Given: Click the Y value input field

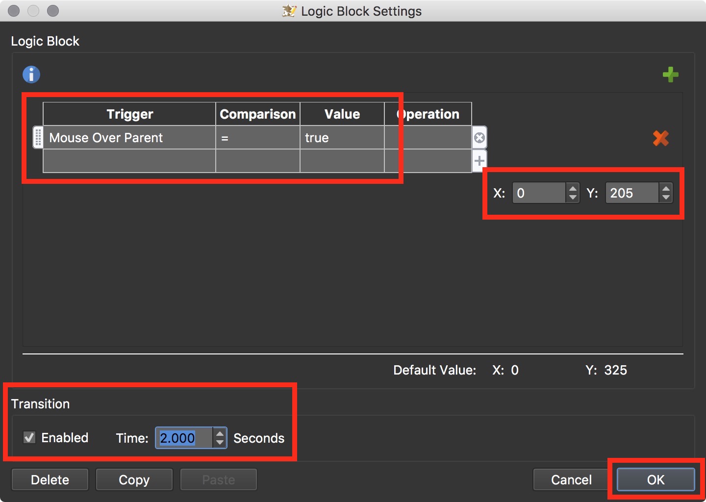Looking at the screenshot, I should click(631, 193).
